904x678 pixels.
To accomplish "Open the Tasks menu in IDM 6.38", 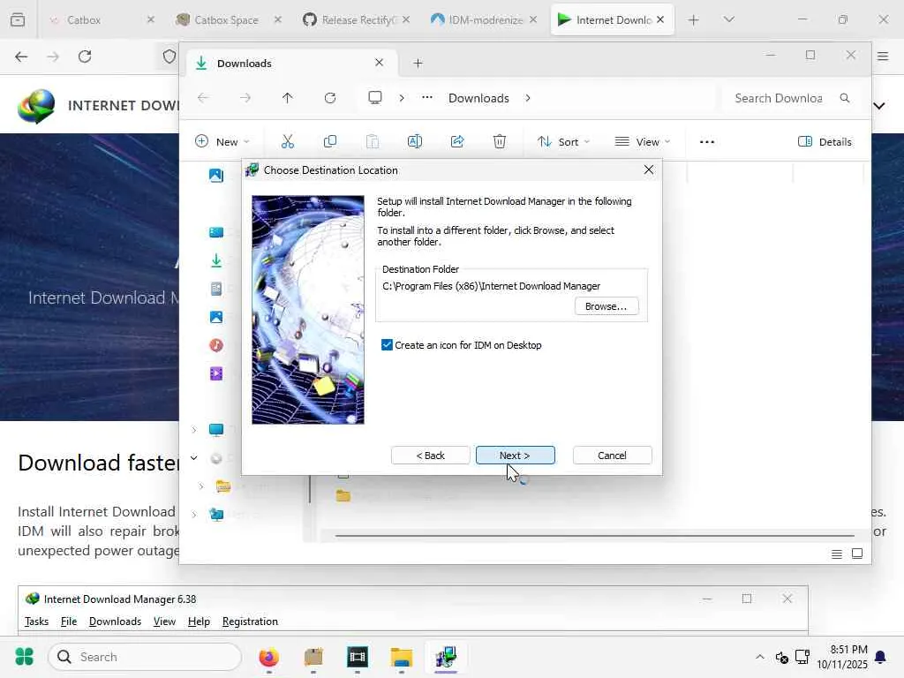I will pyautogui.click(x=36, y=621).
